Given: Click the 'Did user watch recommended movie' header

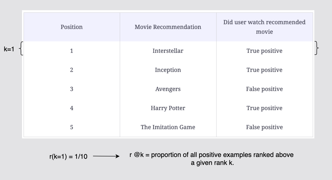Looking at the screenshot, I should pos(264,27).
